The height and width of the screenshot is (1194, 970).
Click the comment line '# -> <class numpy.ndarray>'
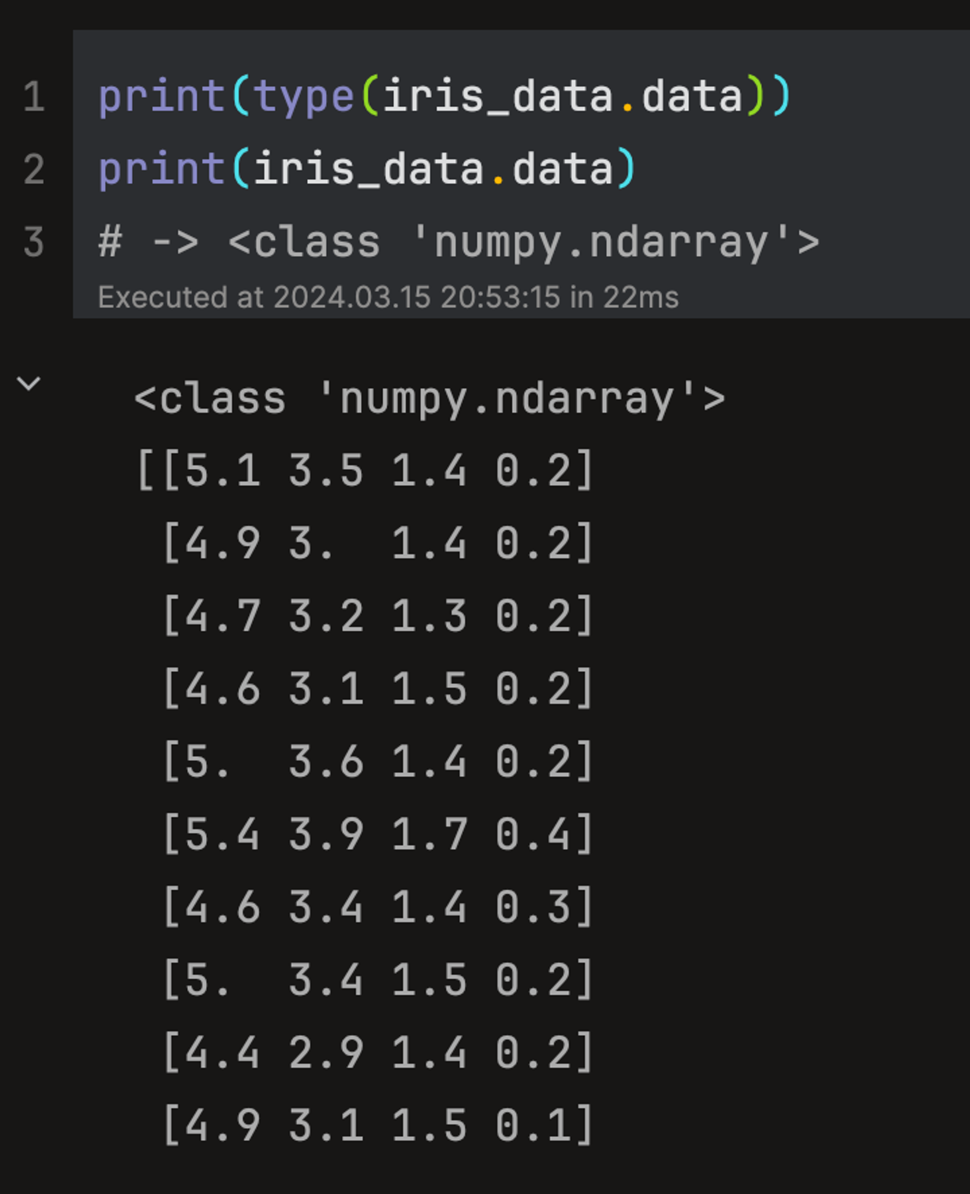point(459,241)
